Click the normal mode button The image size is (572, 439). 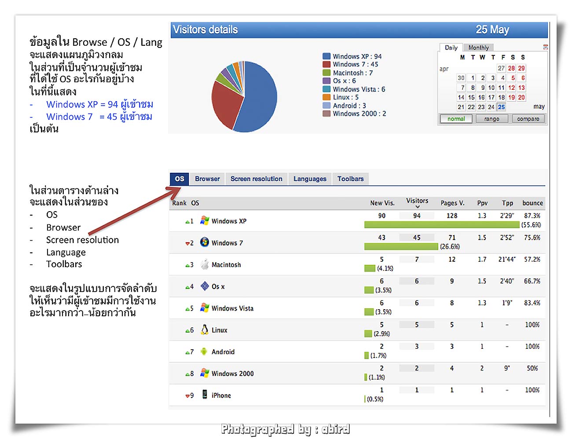pos(456,119)
